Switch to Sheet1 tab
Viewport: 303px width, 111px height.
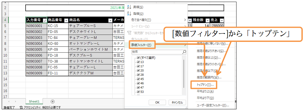click(34, 101)
